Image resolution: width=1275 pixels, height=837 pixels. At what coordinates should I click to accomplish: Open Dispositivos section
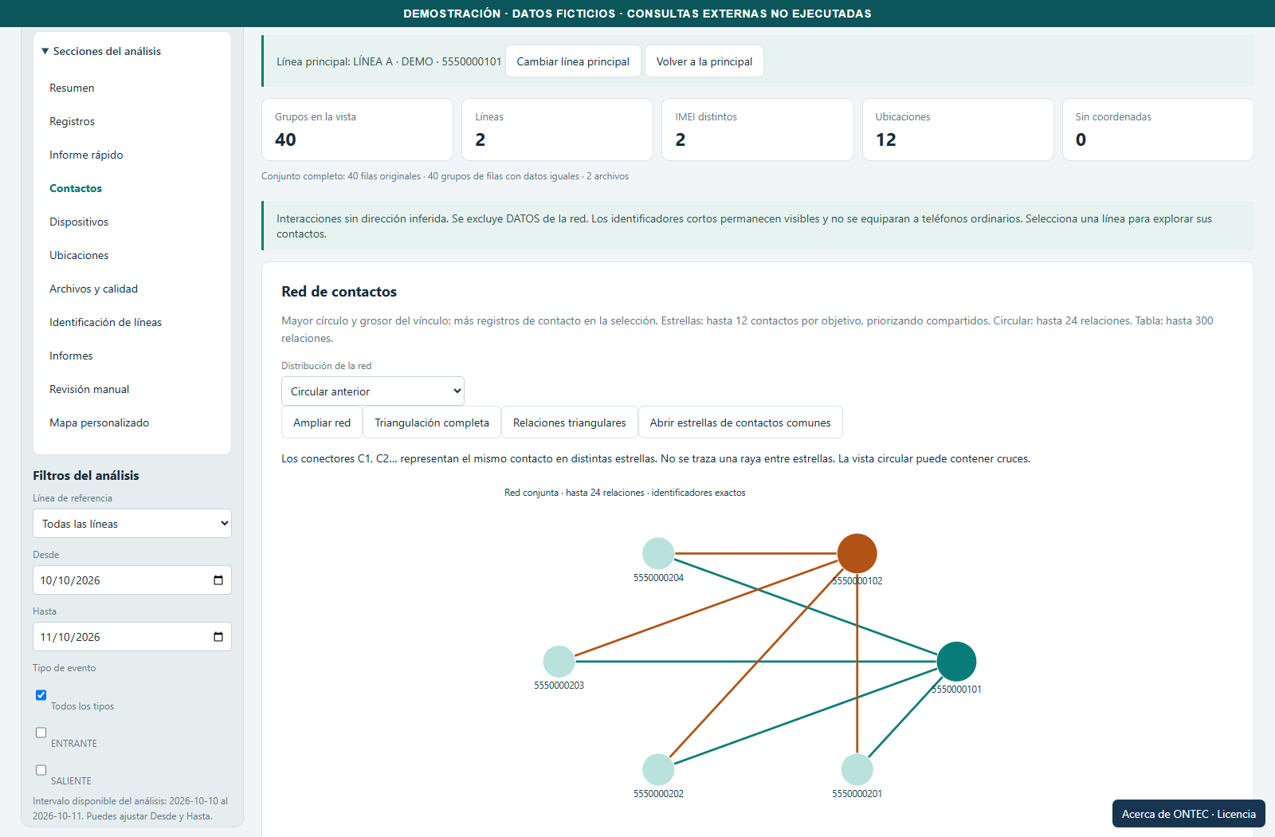pos(79,222)
